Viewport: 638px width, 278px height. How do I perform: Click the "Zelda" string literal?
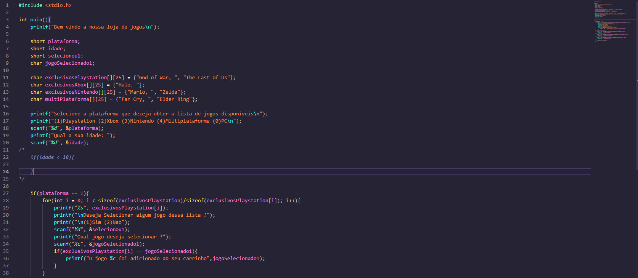170,92
